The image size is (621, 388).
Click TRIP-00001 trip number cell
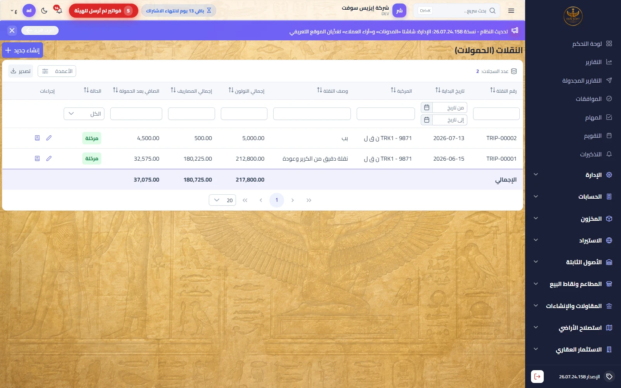point(501,159)
